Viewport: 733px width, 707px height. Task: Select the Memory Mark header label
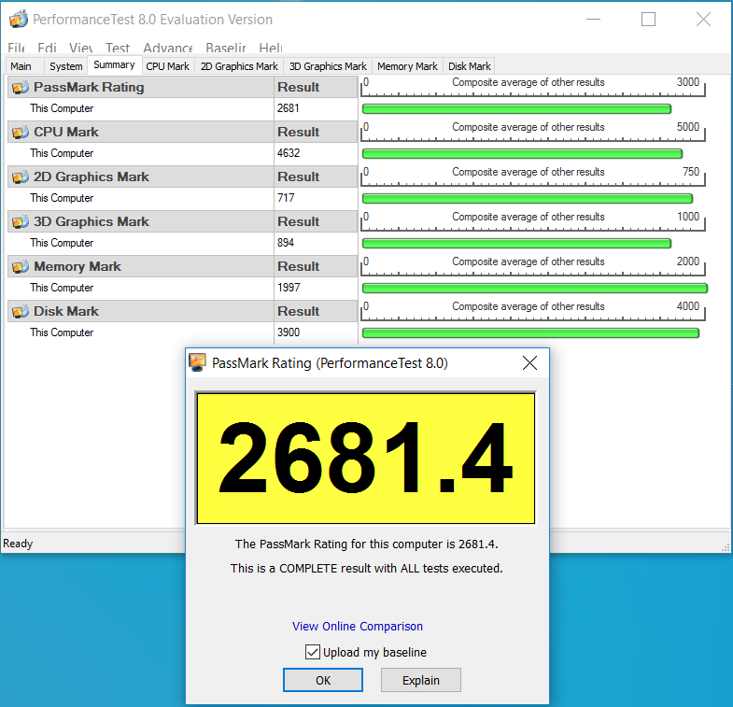78,267
